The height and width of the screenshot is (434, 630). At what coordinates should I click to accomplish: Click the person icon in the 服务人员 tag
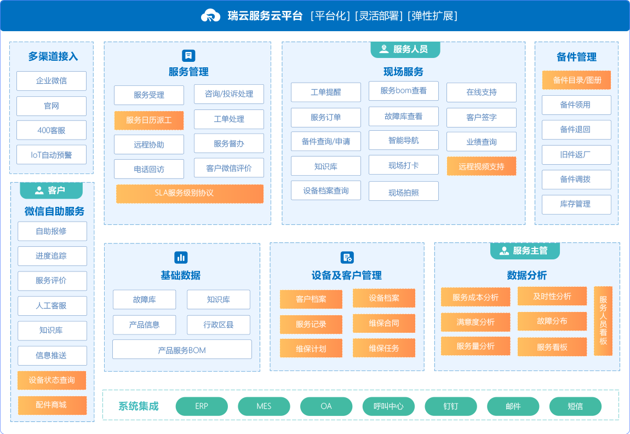click(x=384, y=49)
